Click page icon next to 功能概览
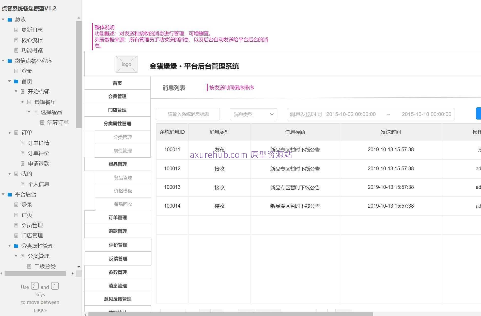Screen dimensions: 481x316 pyautogui.click(x=16, y=50)
